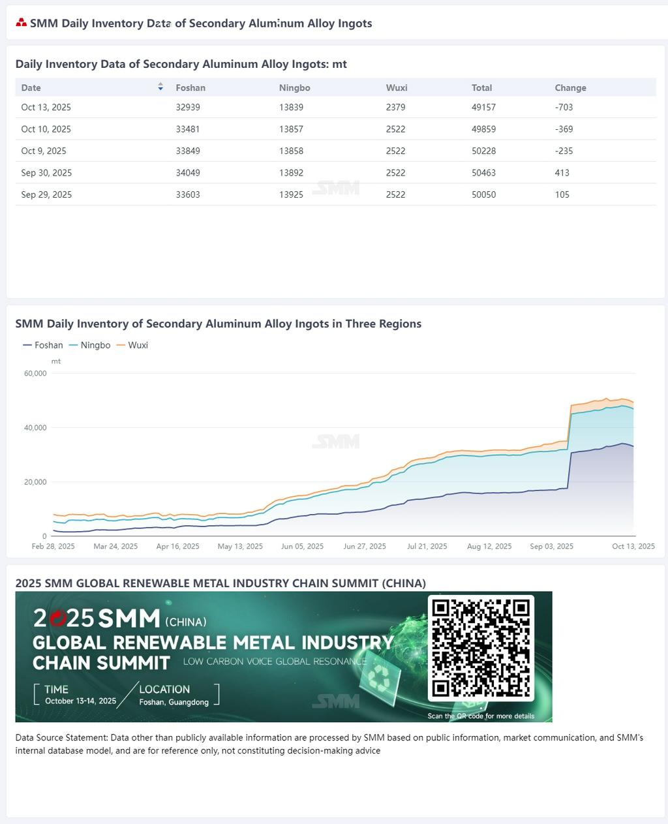This screenshot has height=824, width=668.
Task: Click chart x-axis label Mar 24, 2025
Action: pyautogui.click(x=115, y=546)
